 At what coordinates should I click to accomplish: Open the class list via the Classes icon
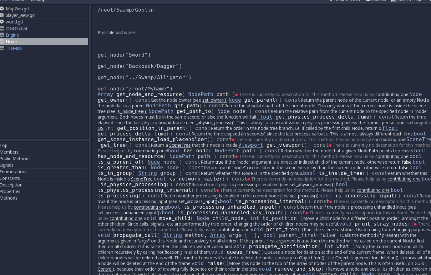[368, 1]
